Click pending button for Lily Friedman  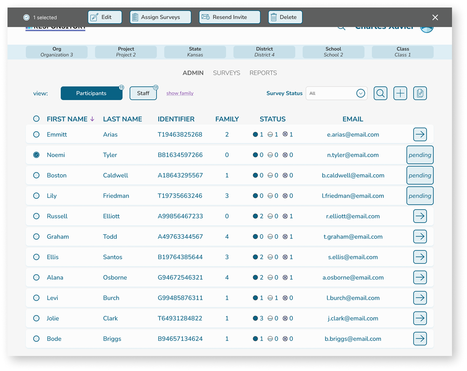(420, 196)
